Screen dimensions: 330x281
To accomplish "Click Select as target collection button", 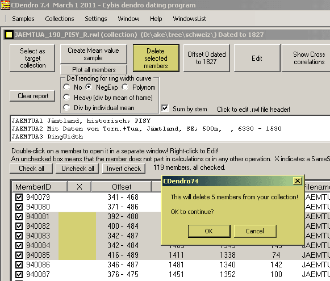I will (32, 58).
